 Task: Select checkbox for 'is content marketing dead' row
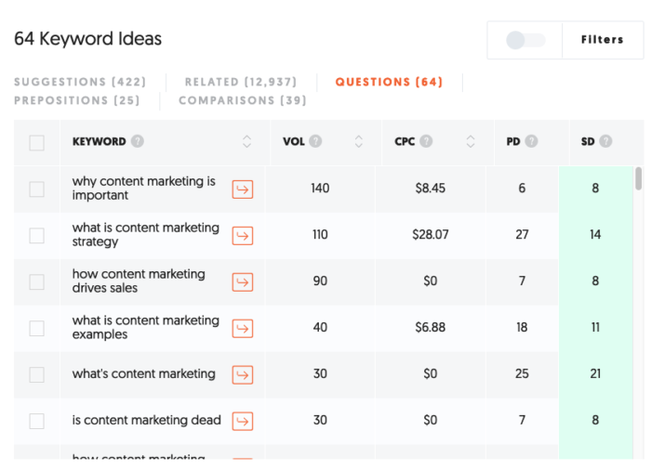pyautogui.click(x=37, y=421)
